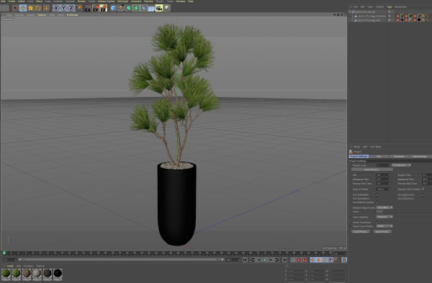The image size is (432, 283).
Task: Toggle Use Generators checkbox
Action: 377,198
